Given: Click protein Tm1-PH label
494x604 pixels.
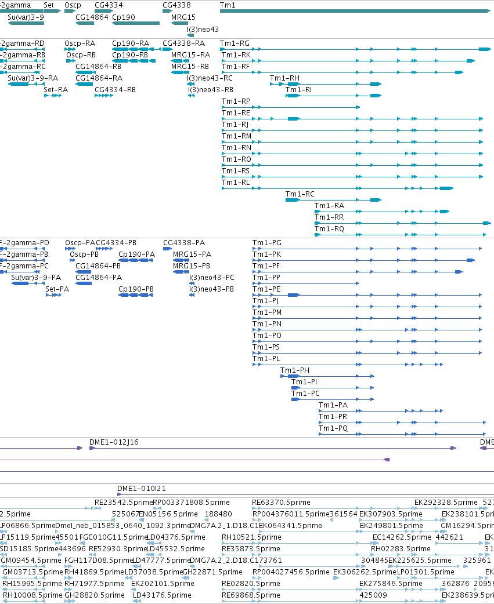Looking at the screenshot, I should click(295, 370).
